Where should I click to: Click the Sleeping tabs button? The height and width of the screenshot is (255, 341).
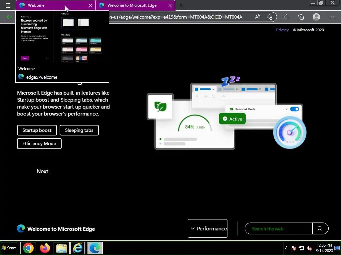[x=79, y=130]
